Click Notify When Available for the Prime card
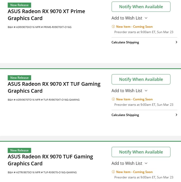Viewport: 181px width, 182px height. (x=141, y=7)
